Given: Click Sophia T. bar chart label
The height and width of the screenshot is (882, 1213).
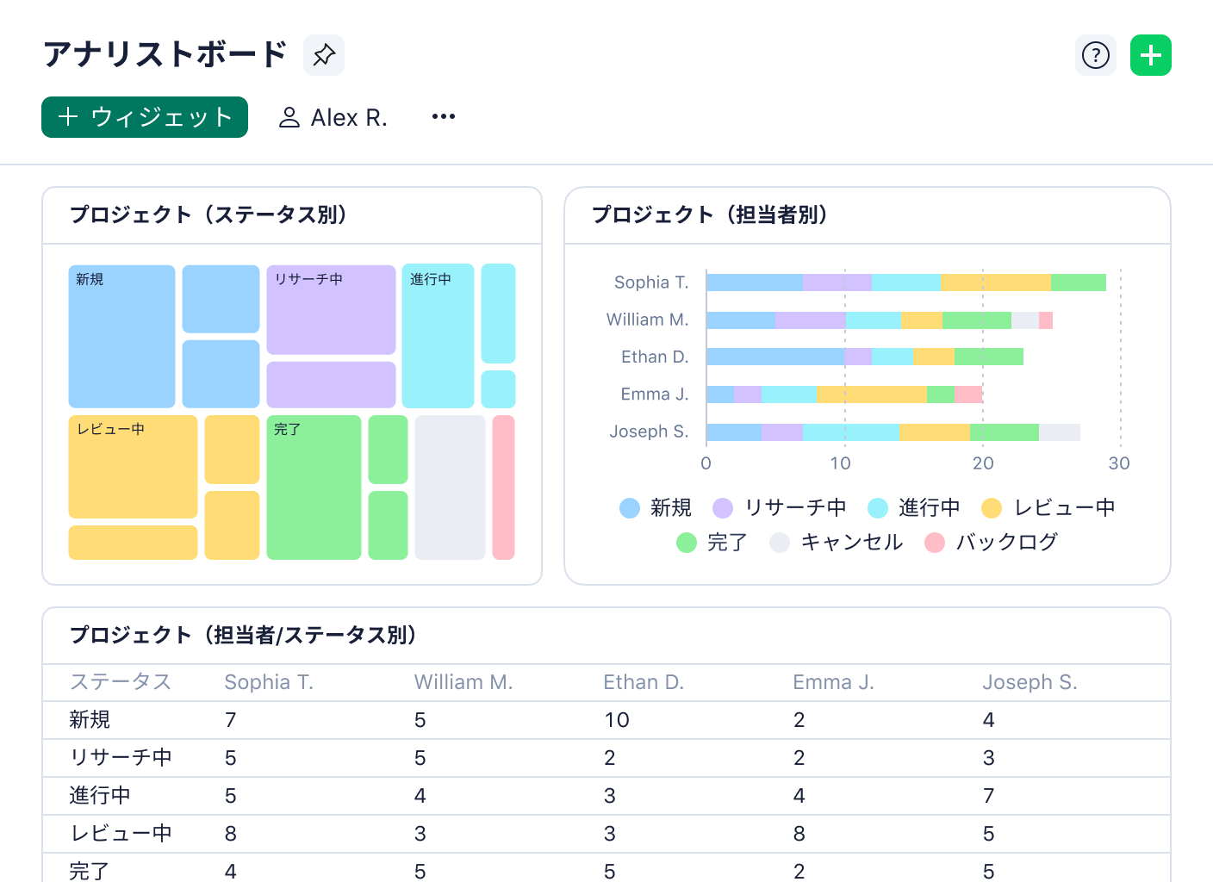Looking at the screenshot, I should [x=651, y=283].
